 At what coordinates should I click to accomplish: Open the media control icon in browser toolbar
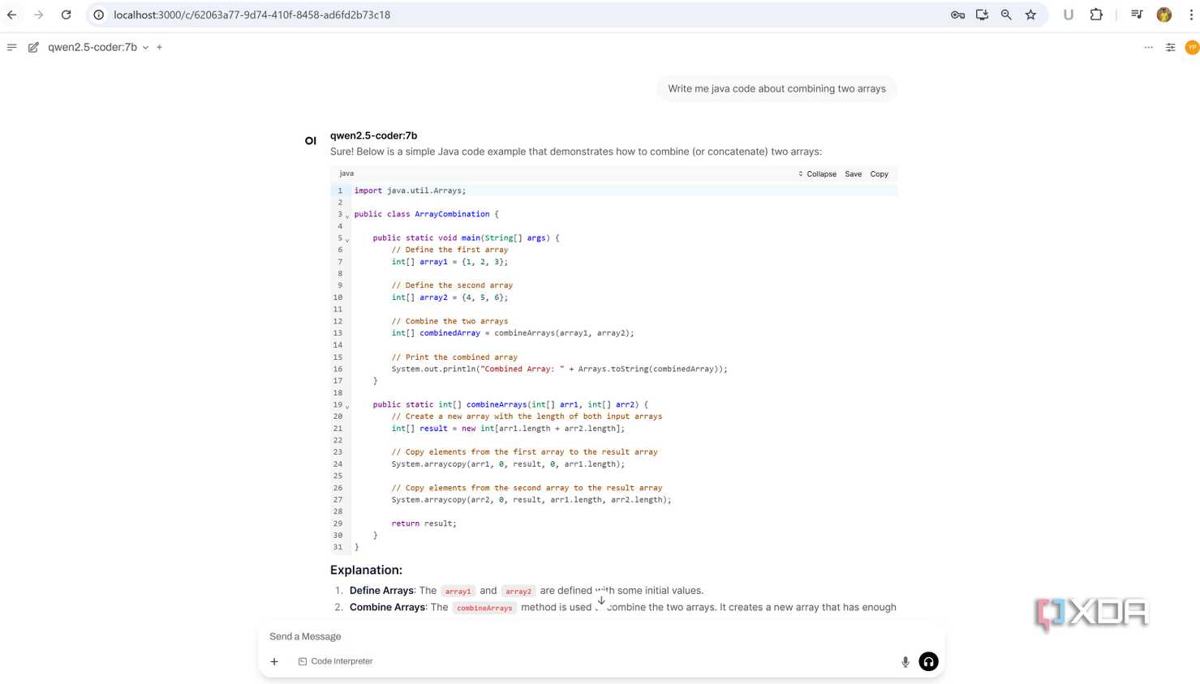(1137, 15)
